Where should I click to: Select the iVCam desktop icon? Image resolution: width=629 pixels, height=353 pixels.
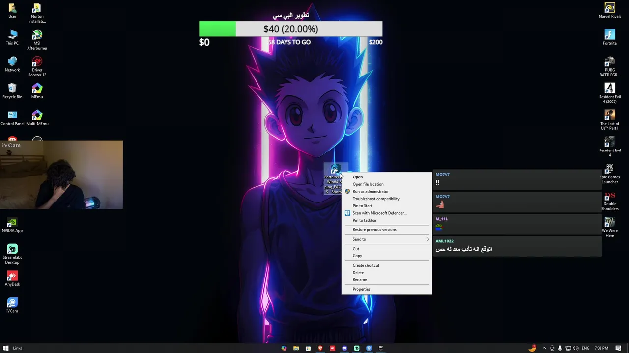pos(12,305)
